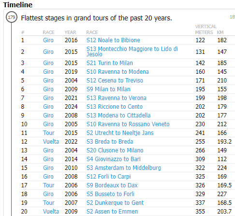Open S13 Montecchio Maggiore to Lido di Jesolo
Viewport: 235px width, 216px height.
pyautogui.click(x=132, y=51)
